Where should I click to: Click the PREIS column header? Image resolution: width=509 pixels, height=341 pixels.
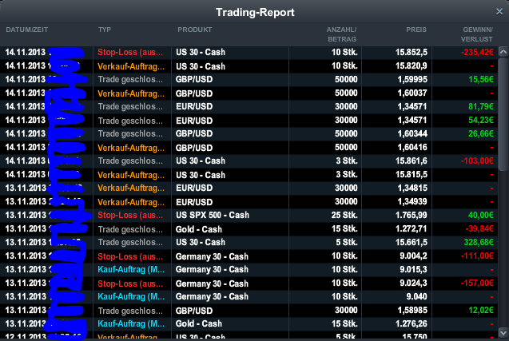tap(416, 30)
